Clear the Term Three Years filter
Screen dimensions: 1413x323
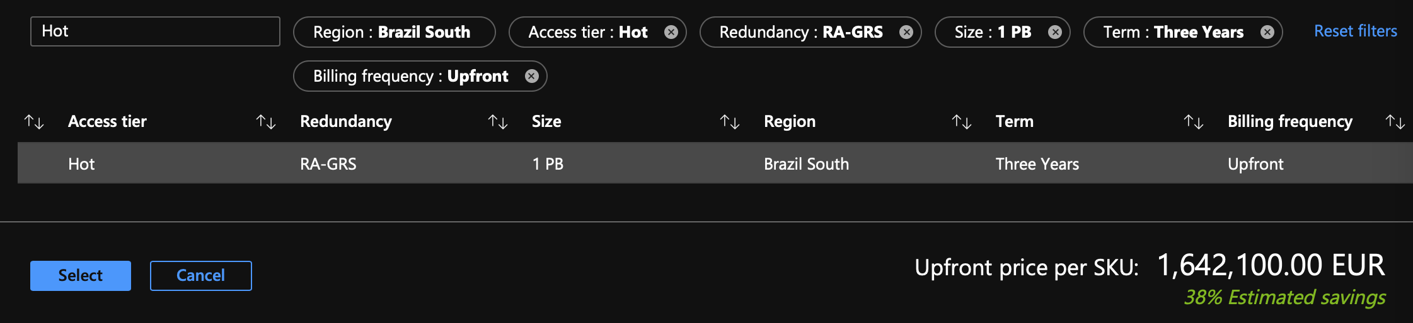click(x=1267, y=32)
